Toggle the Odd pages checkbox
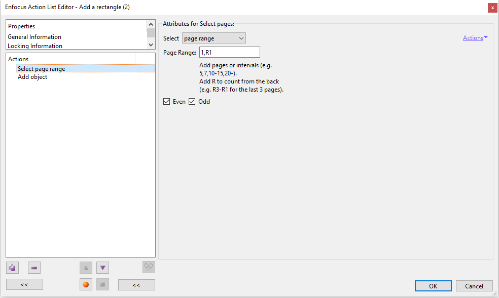The width and height of the screenshot is (499, 298). 192,102
